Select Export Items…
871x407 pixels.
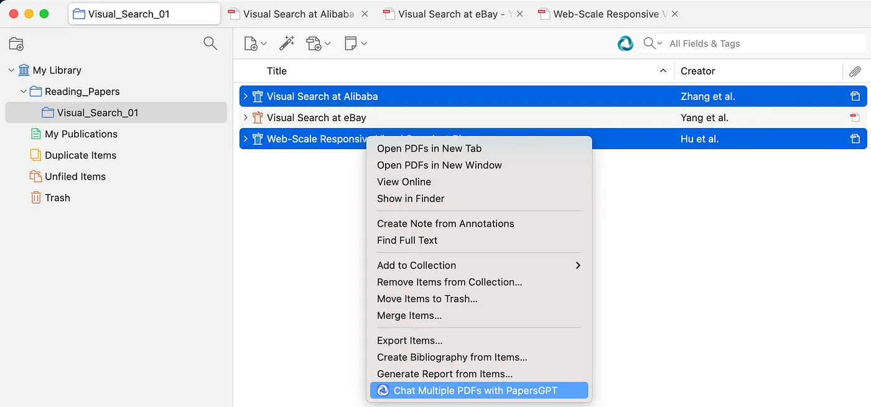pyautogui.click(x=479, y=341)
